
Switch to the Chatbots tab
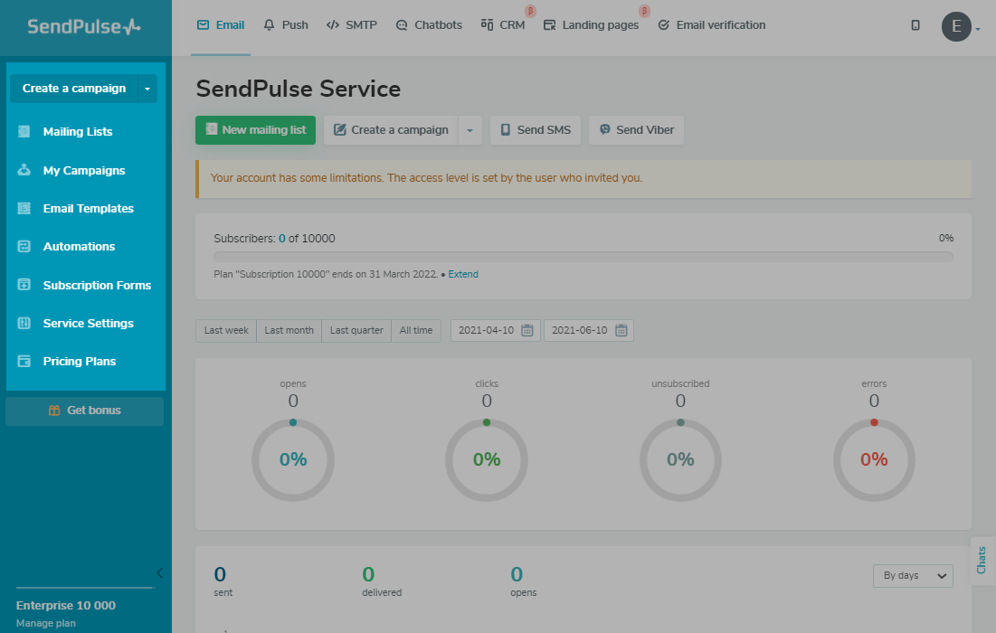coord(429,25)
